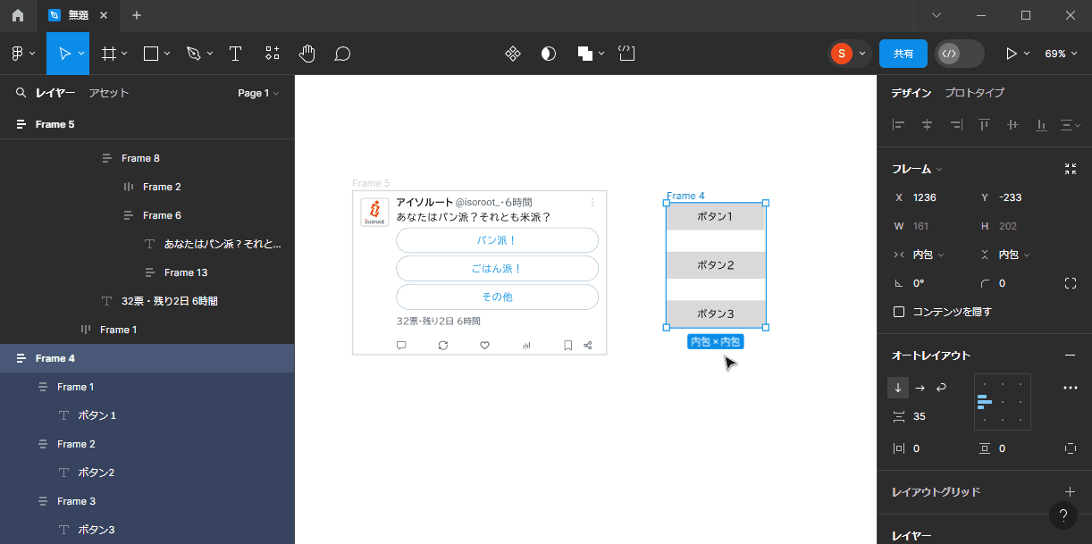Select the Pen tool

tap(193, 54)
